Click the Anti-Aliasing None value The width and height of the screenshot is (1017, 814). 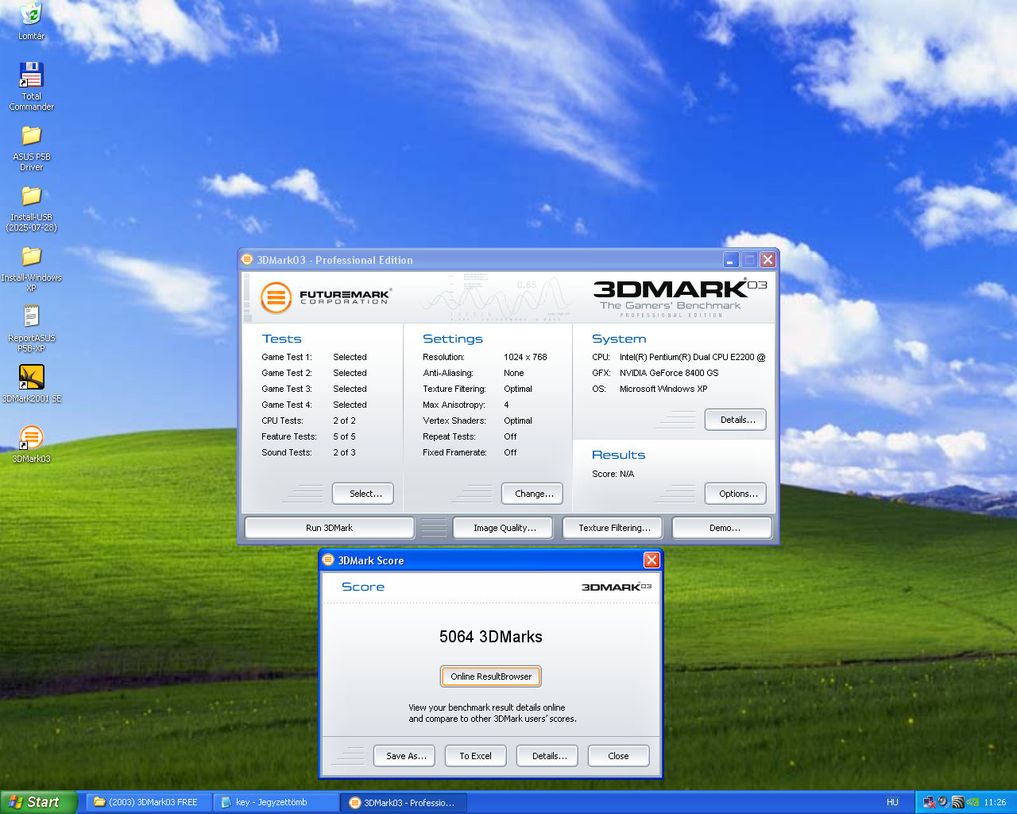(x=513, y=373)
